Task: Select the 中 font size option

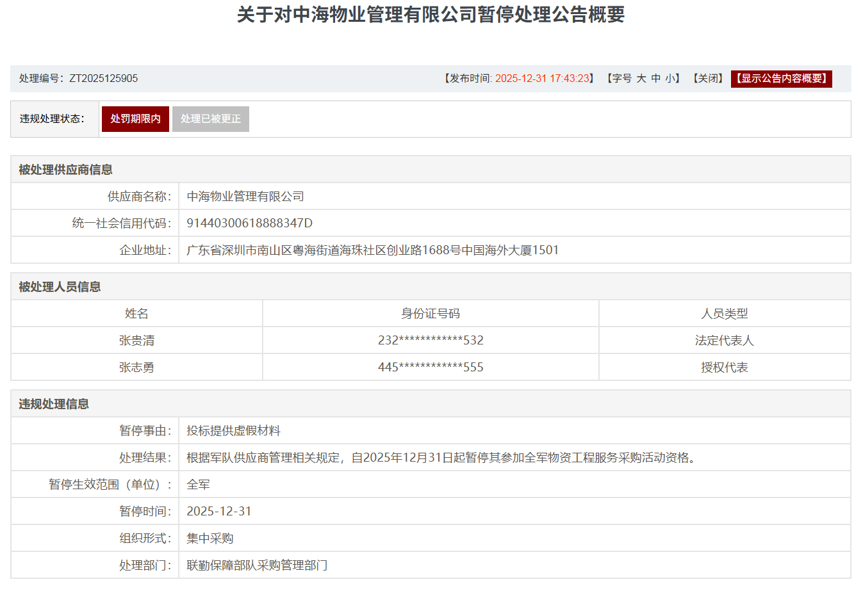Action: [655, 79]
